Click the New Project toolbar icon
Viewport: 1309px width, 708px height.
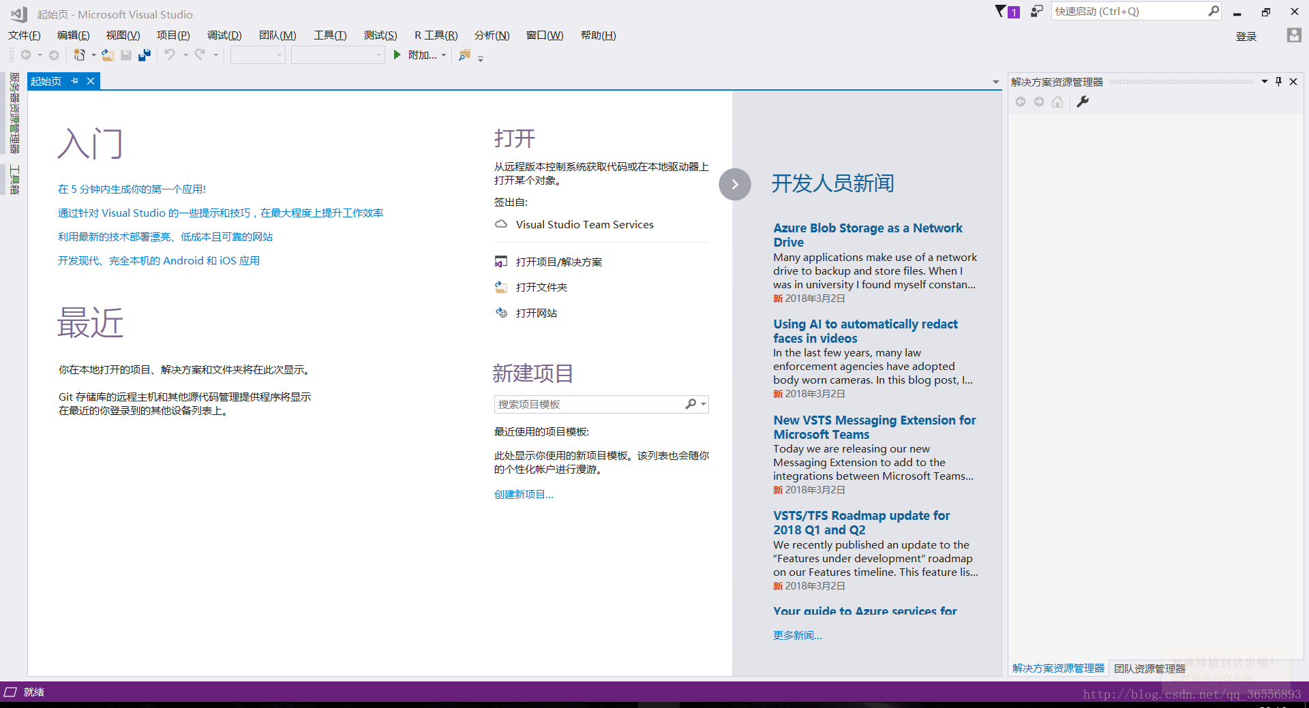[x=80, y=55]
